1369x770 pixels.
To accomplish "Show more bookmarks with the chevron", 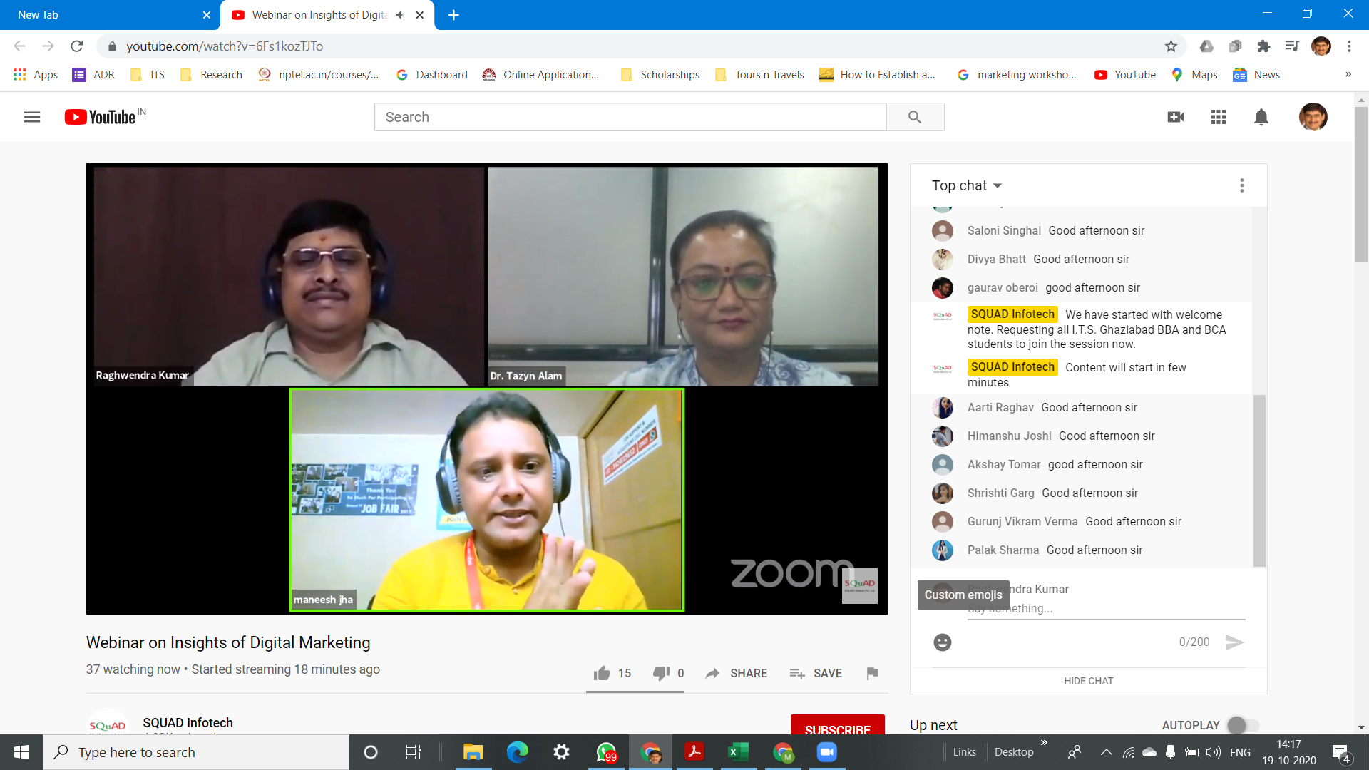I will coord(1348,75).
